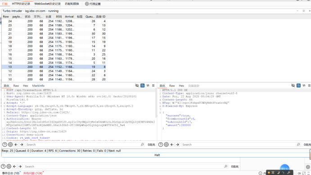Sort the table by the Row column header
This screenshot has height=175, width=311.
(7, 17)
